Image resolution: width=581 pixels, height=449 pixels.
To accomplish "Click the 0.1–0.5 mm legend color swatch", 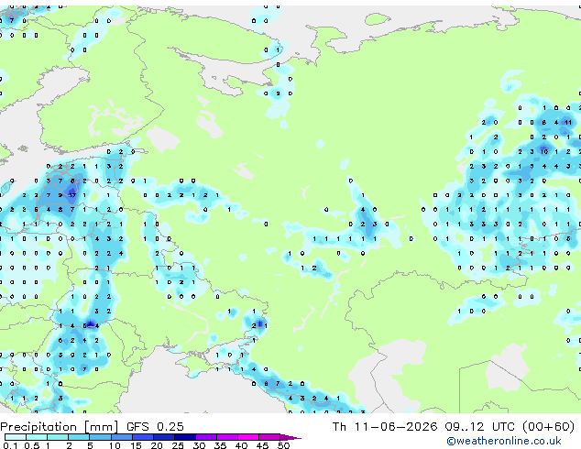I will [16, 437].
